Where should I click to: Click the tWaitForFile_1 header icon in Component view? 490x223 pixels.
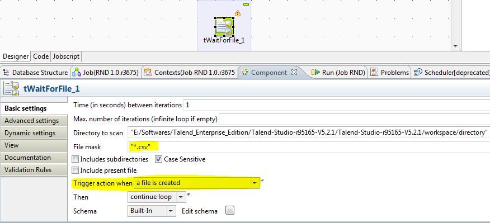[11, 88]
